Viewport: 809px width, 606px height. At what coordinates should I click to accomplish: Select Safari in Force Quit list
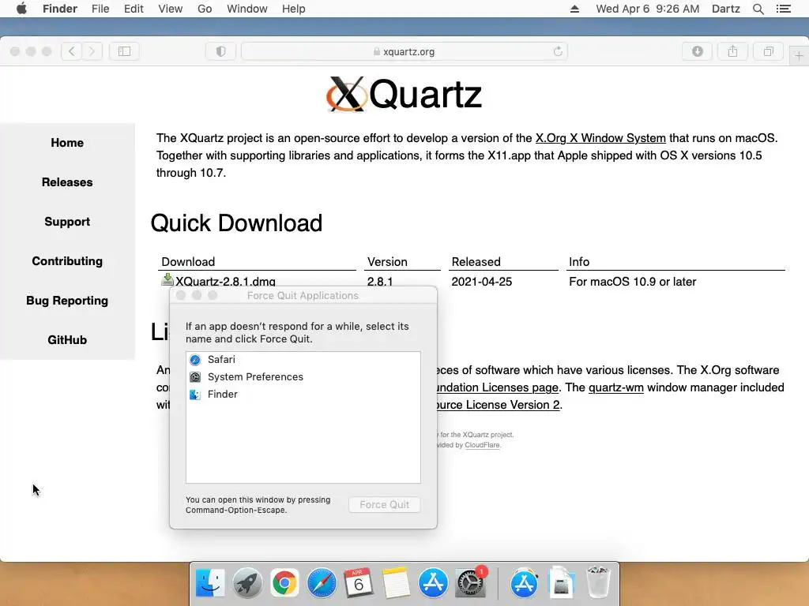coord(303,360)
